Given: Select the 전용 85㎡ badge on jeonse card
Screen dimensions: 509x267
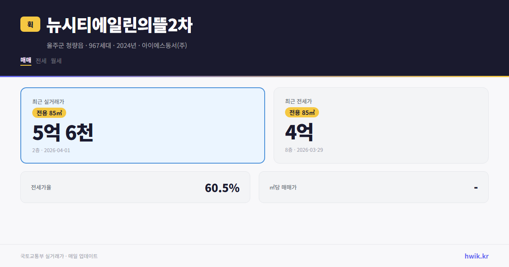Looking at the screenshot, I should 302,112.
